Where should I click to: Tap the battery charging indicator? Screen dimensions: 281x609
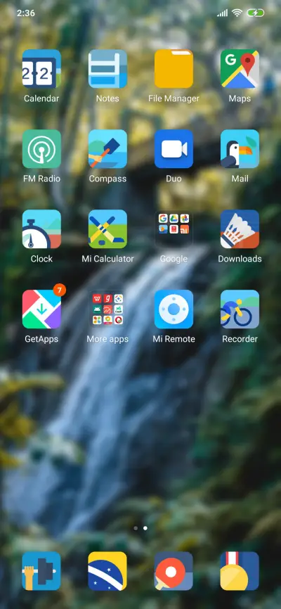pos(256,13)
